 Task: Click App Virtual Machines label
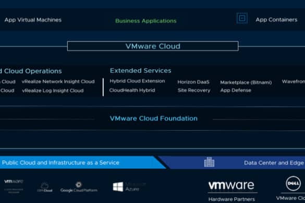(x=33, y=20)
